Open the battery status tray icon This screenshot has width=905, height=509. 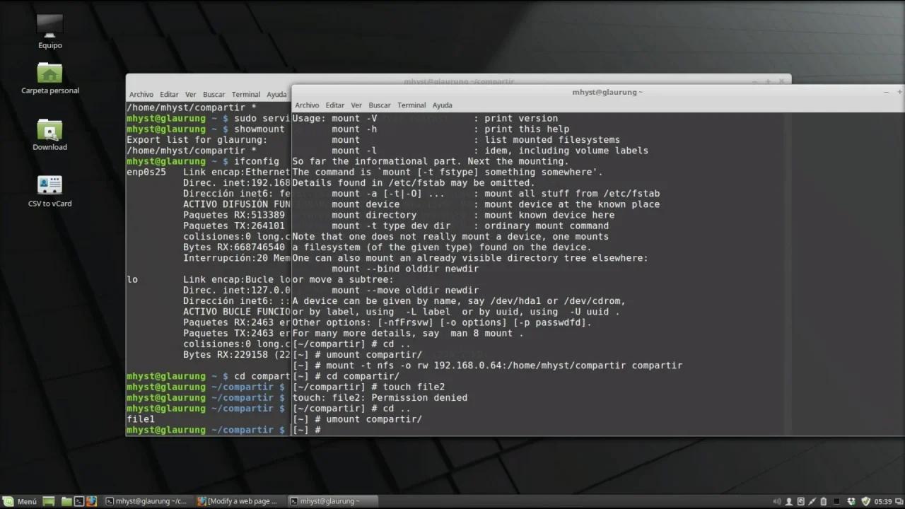click(x=824, y=501)
